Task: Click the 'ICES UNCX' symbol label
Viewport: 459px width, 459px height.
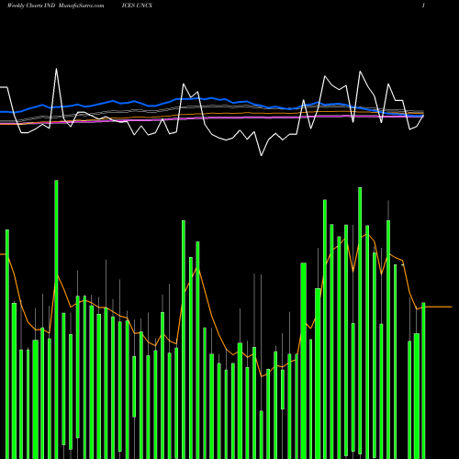Action: coord(137,6)
